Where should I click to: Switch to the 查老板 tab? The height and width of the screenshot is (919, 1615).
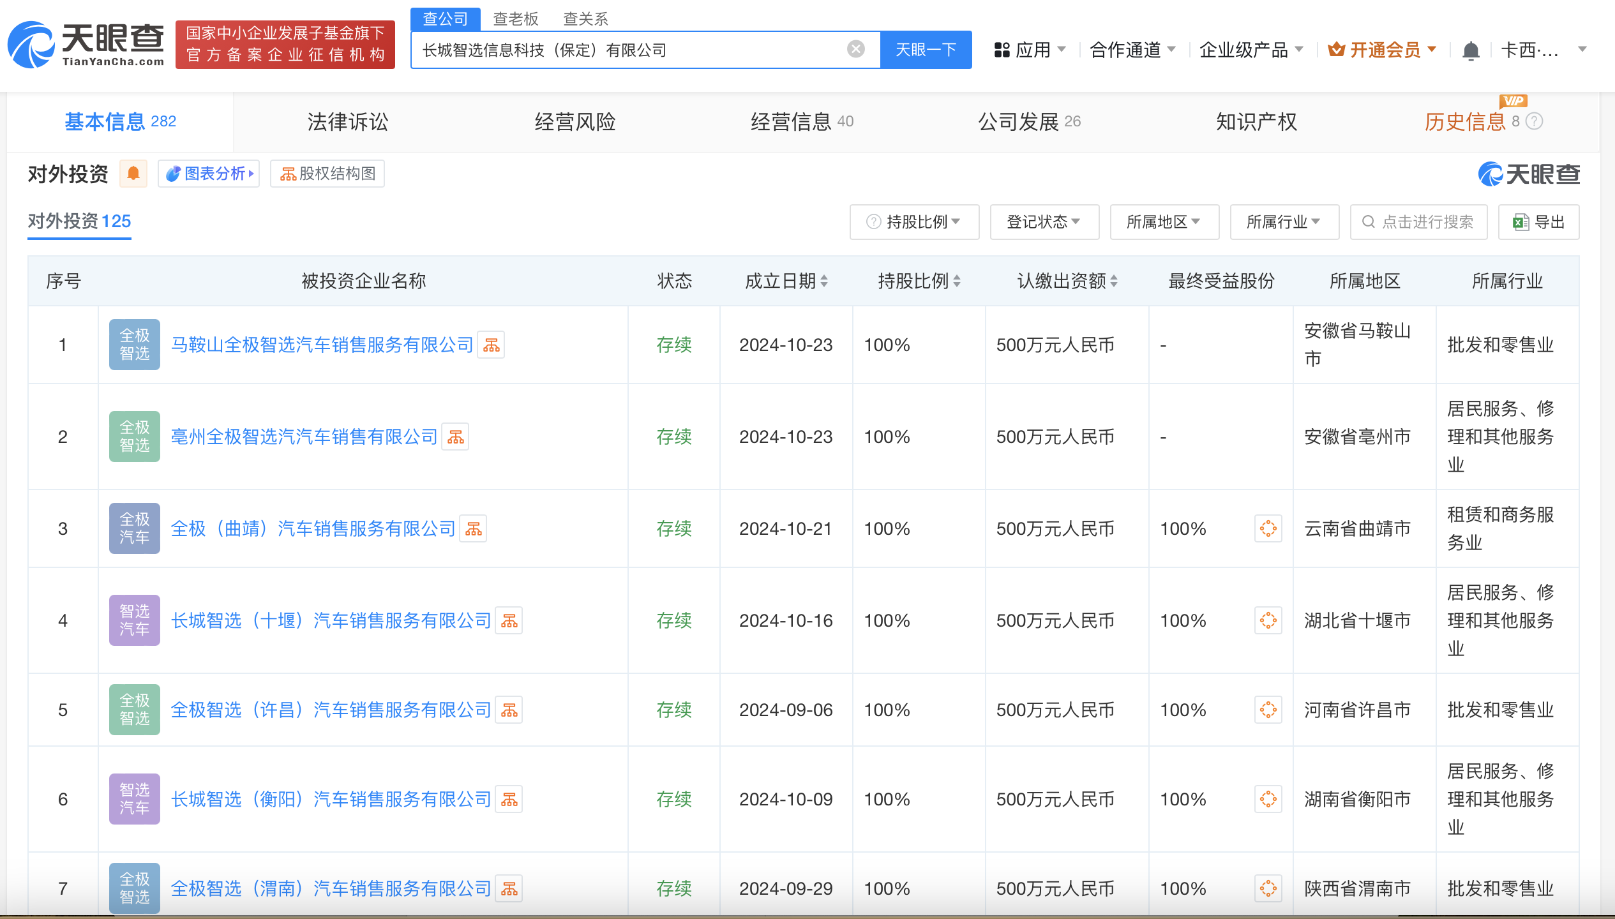(515, 19)
